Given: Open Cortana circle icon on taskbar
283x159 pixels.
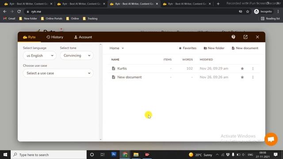Looking at the screenshot, I should [92, 155].
